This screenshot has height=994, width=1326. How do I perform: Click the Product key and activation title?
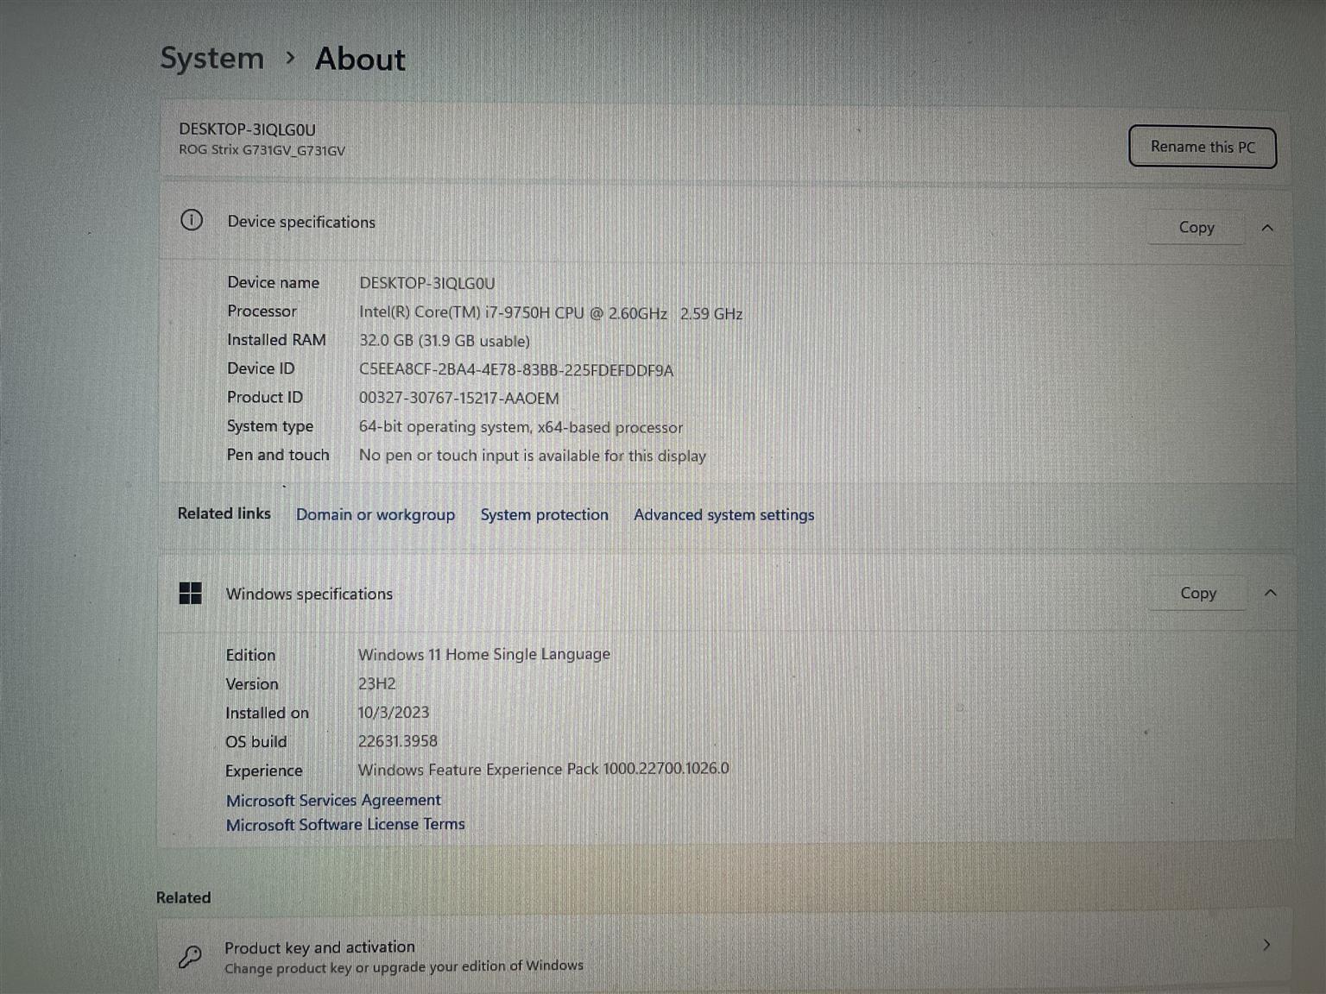coord(319,947)
